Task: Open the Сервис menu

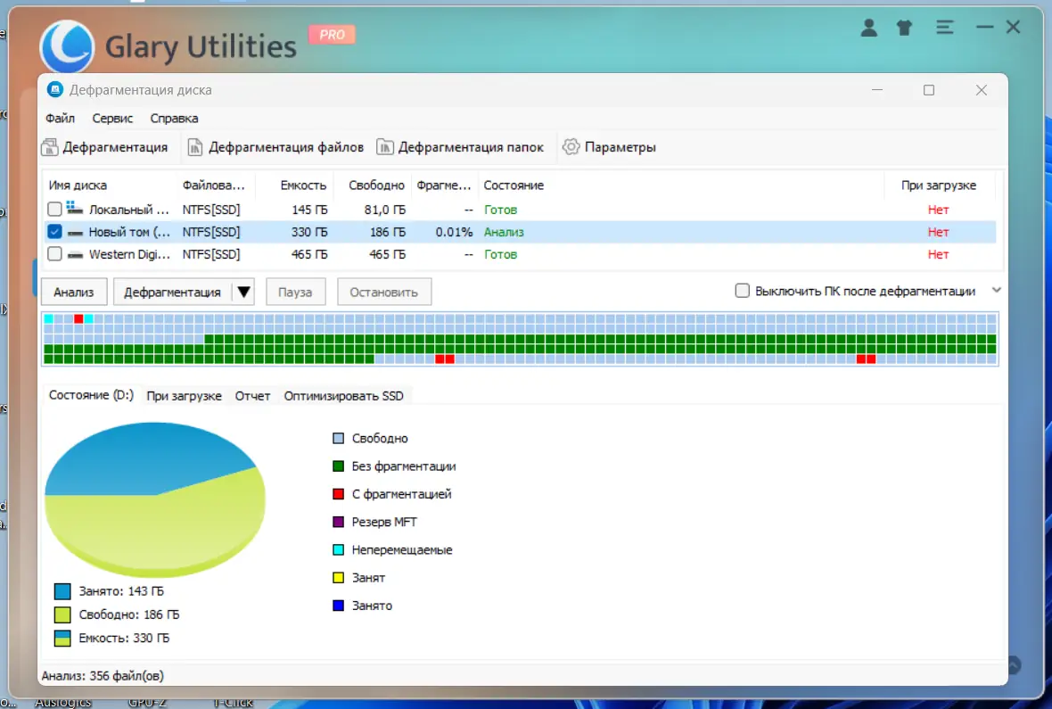Action: tap(112, 118)
